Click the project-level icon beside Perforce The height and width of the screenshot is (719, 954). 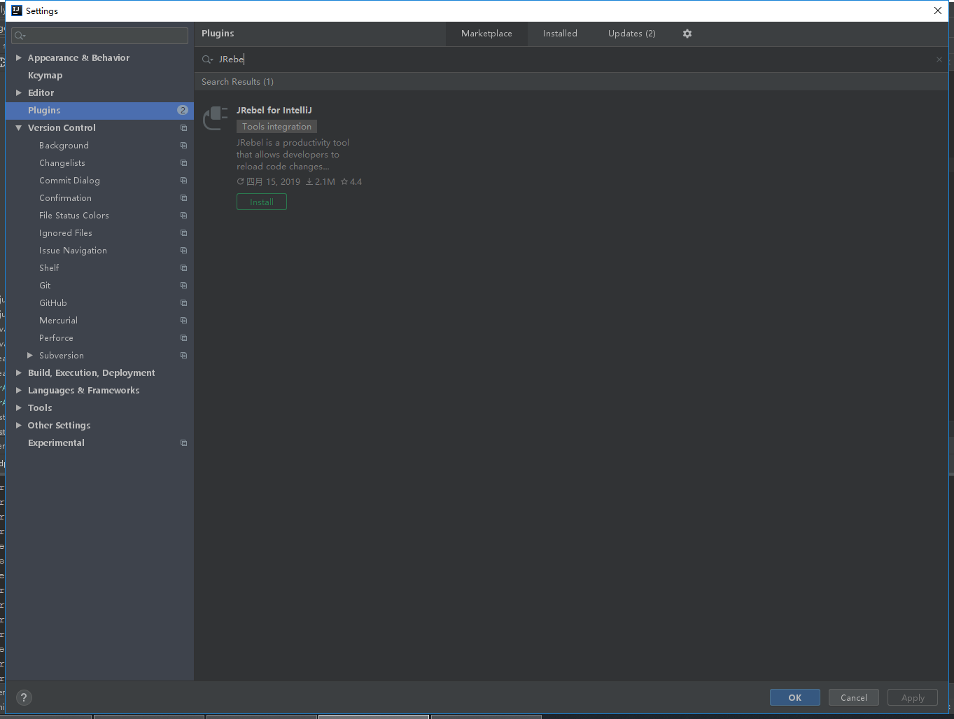(183, 338)
